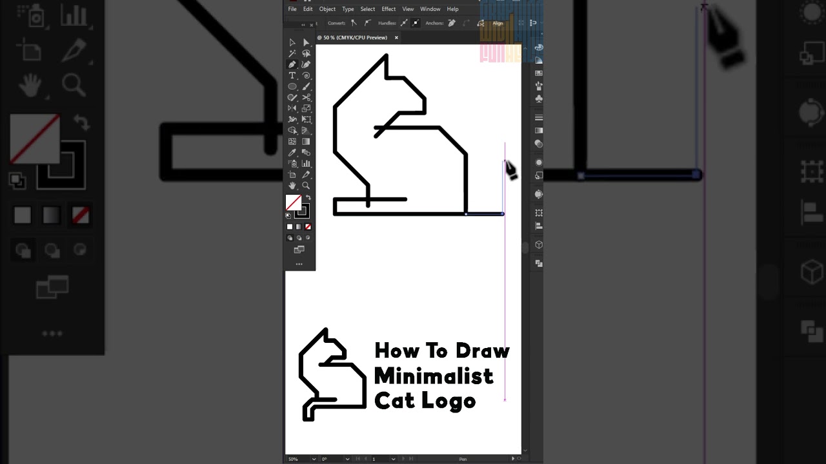
Task: Click the Fill swatch showing none
Action: pyautogui.click(x=294, y=202)
